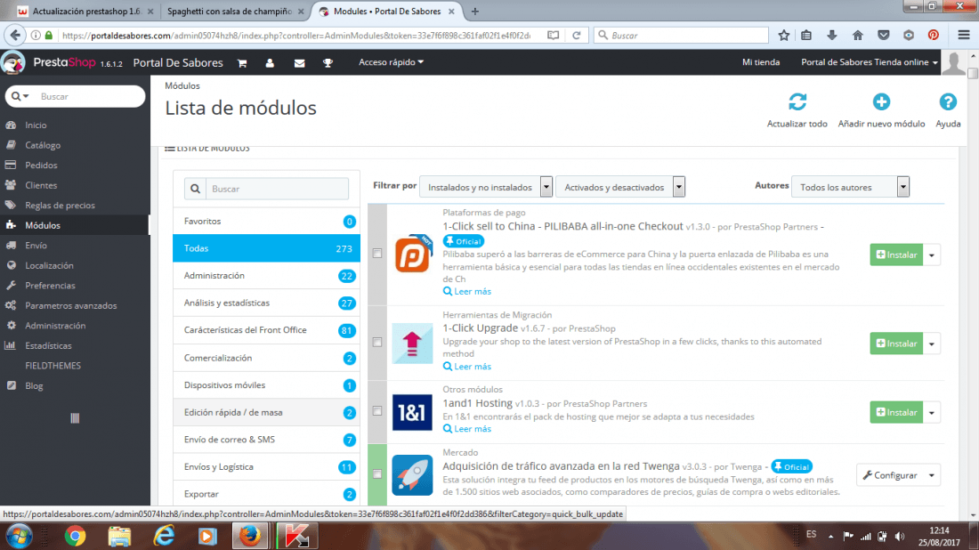Click the Pocket icon in Firefox toolbar

[x=883, y=36]
